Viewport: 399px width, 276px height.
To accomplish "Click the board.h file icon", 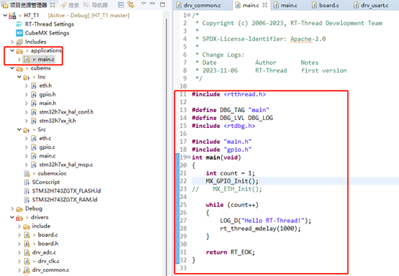I will click(27, 244).
